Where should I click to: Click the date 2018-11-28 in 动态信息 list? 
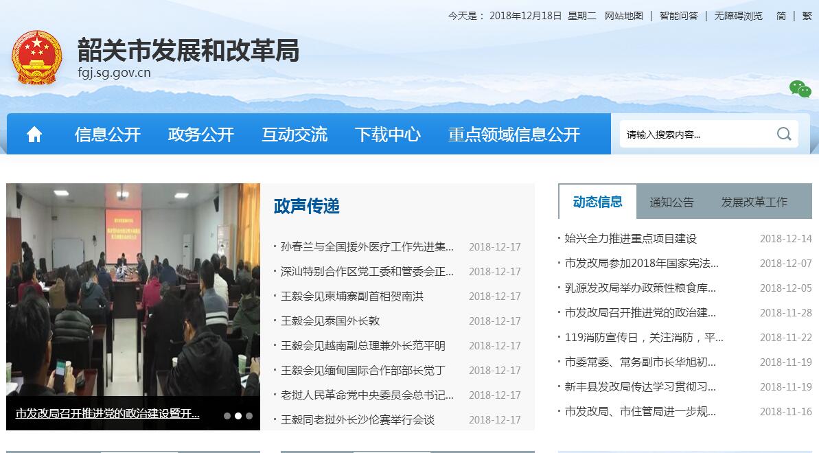[786, 312]
